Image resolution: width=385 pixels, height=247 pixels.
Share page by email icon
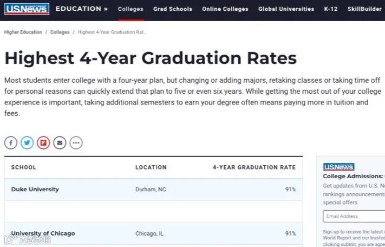[60, 143]
